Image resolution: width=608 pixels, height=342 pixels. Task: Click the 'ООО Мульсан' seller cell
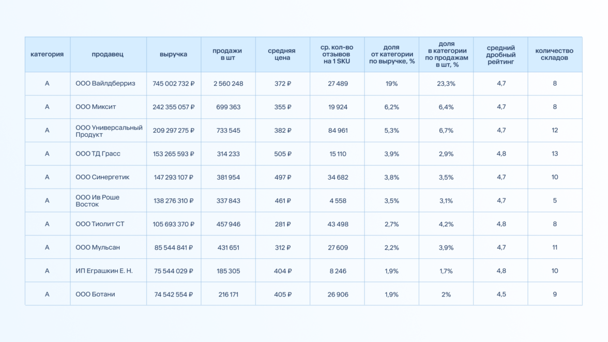[x=98, y=247]
